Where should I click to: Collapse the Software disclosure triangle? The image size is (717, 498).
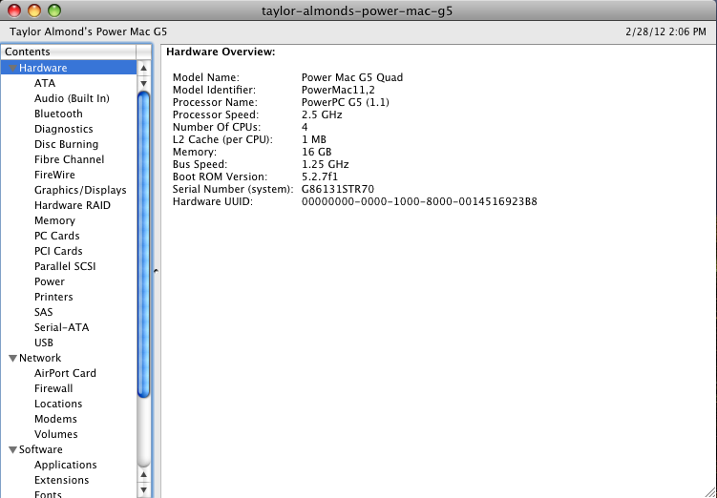pyautogui.click(x=12, y=450)
